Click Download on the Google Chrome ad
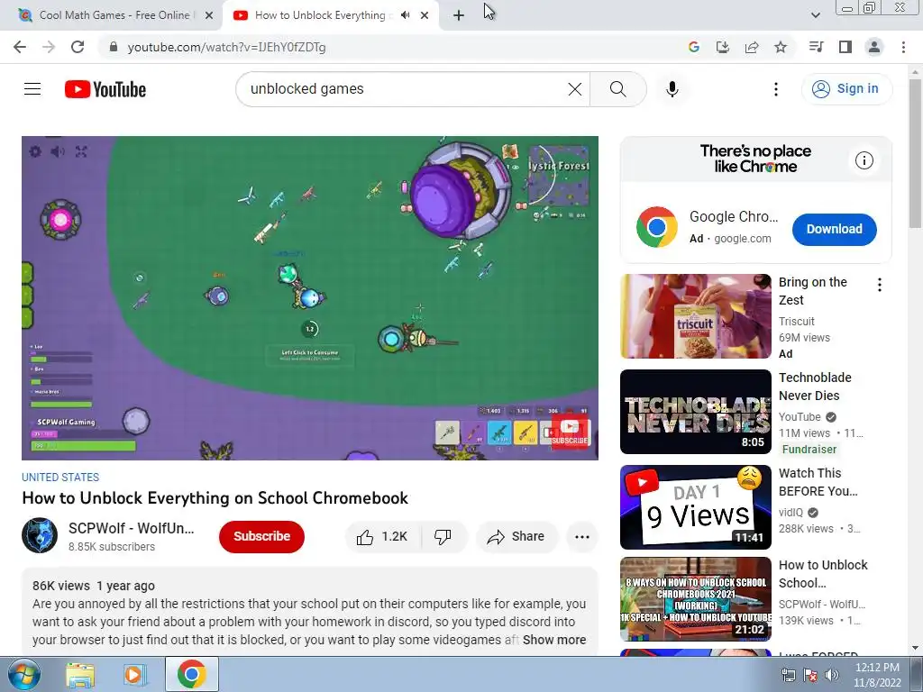 (834, 229)
